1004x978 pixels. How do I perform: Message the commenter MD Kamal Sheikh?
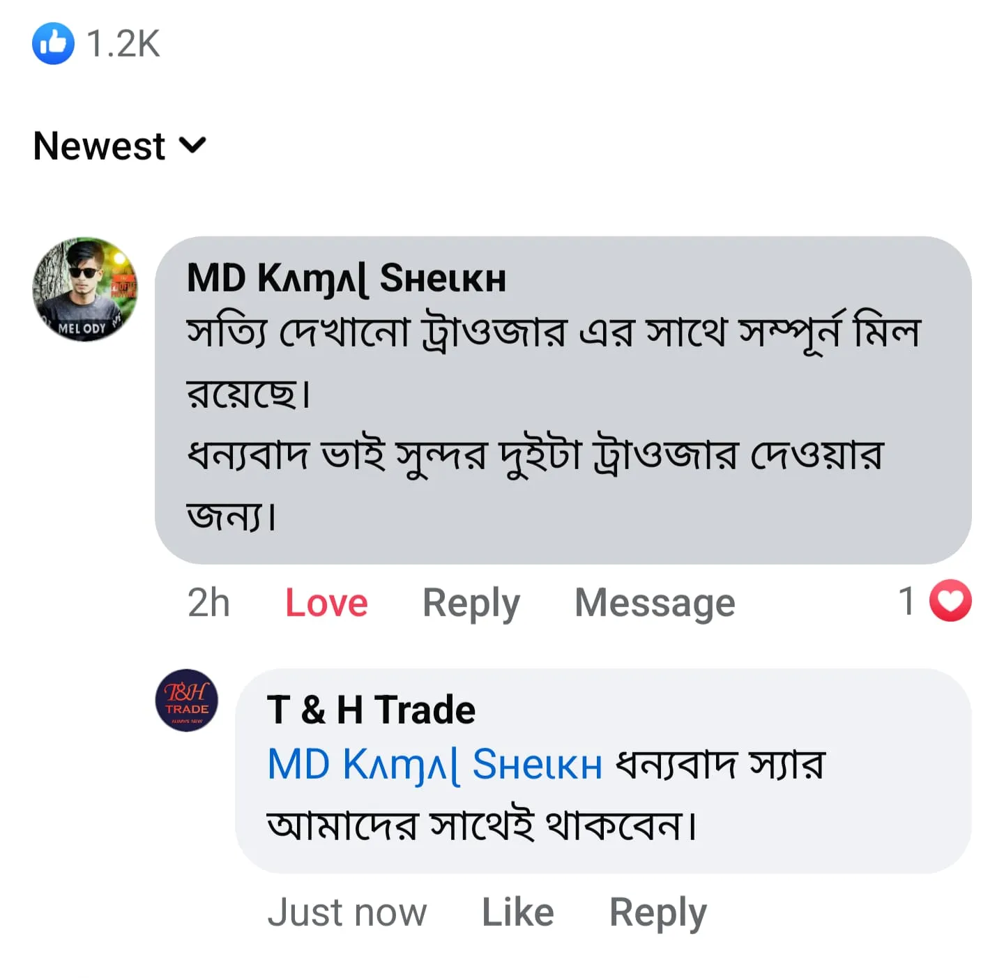(x=655, y=602)
